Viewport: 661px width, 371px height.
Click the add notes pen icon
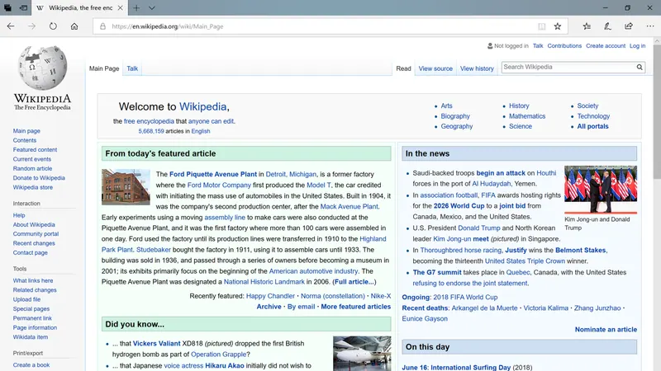pos(607,26)
